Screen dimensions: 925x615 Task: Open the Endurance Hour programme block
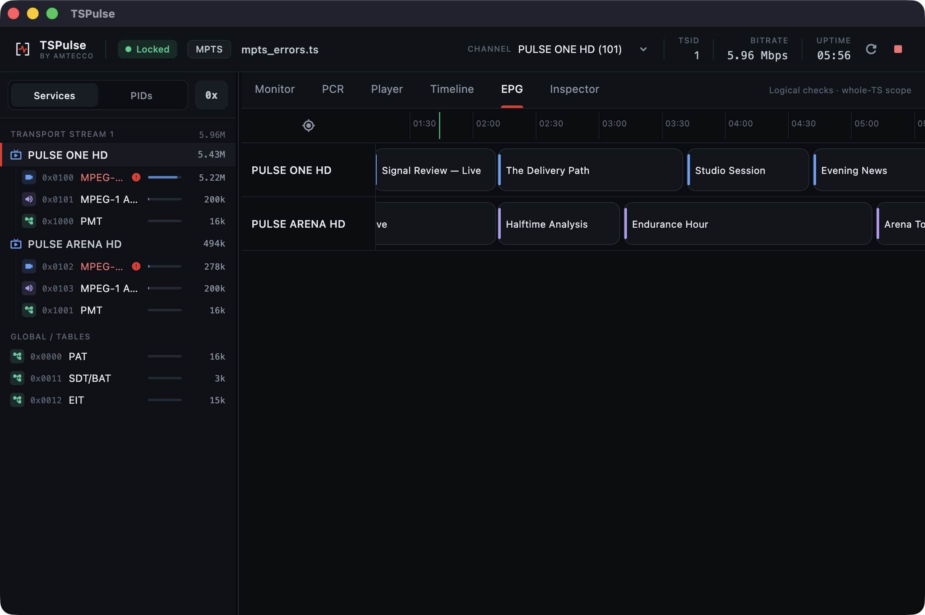click(748, 224)
